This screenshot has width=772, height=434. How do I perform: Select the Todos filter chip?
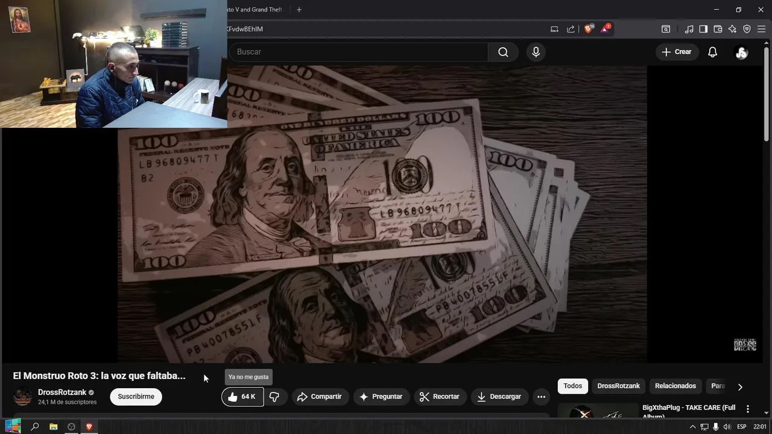click(572, 386)
